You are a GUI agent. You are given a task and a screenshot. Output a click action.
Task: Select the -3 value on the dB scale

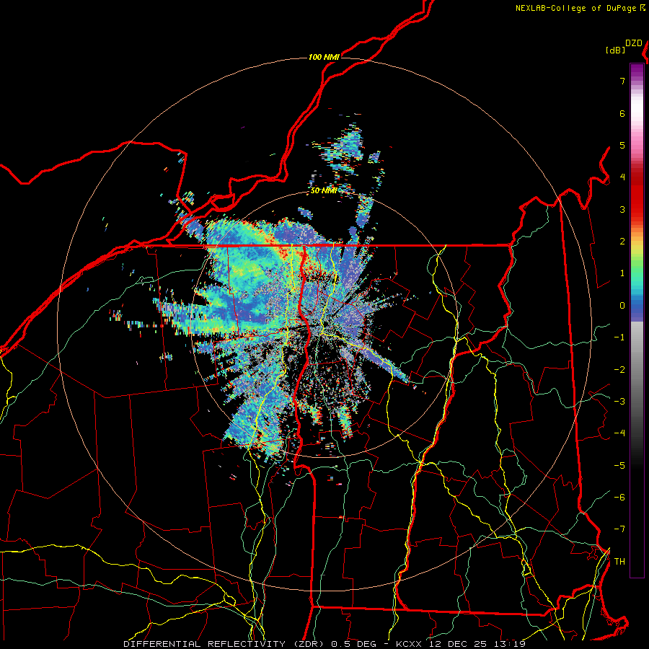[x=619, y=402]
